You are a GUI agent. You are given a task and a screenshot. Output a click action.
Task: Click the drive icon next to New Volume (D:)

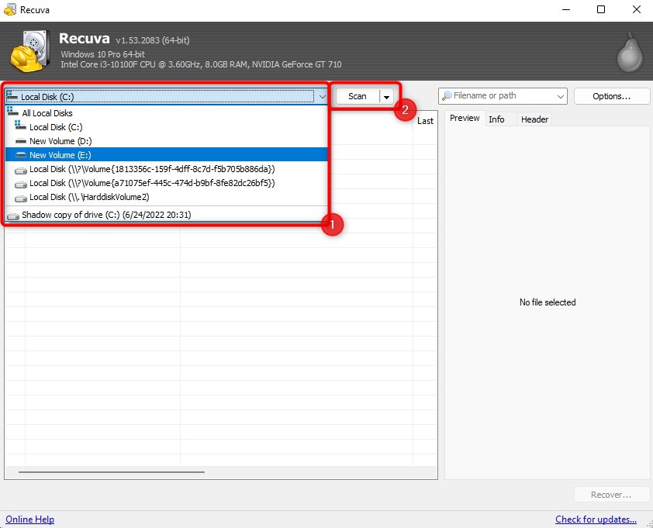pyautogui.click(x=21, y=141)
